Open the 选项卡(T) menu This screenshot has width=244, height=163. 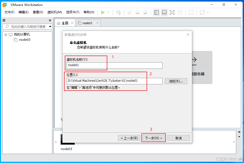pos(73,12)
